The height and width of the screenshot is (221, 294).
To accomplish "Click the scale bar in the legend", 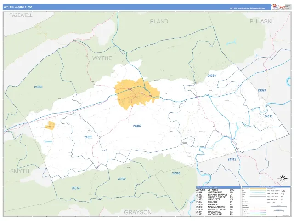I will [279, 207].
